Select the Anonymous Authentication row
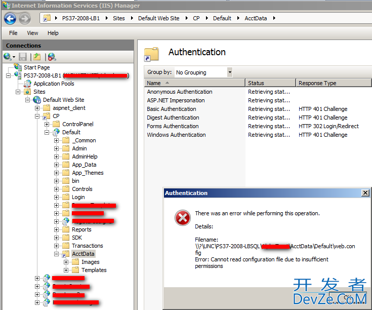 [258, 92]
